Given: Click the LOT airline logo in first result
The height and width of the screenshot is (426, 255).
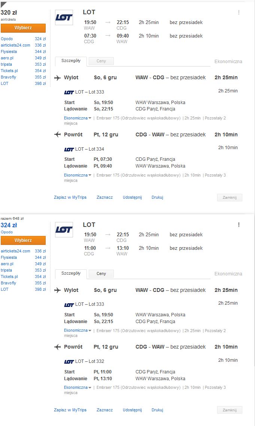Looking at the screenshot, I should (64, 17).
